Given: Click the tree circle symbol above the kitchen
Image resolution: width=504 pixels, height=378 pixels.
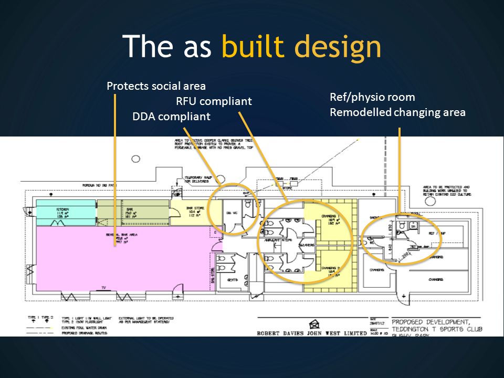Looking at the screenshot, I should (135, 159).
